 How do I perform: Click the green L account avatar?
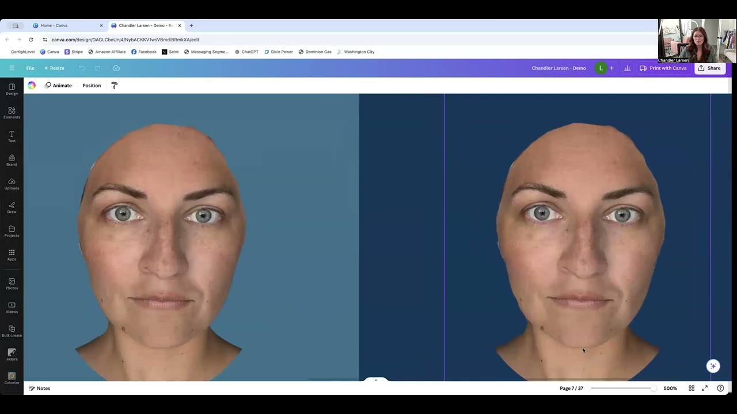[601, 68]
